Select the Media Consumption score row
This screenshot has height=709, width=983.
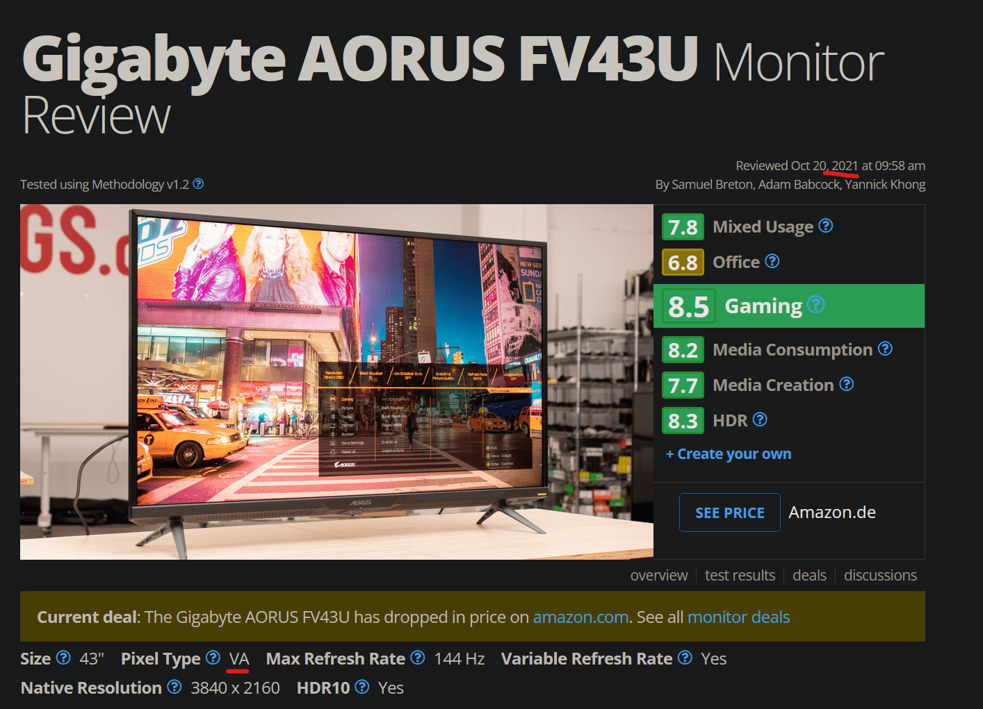789,350
